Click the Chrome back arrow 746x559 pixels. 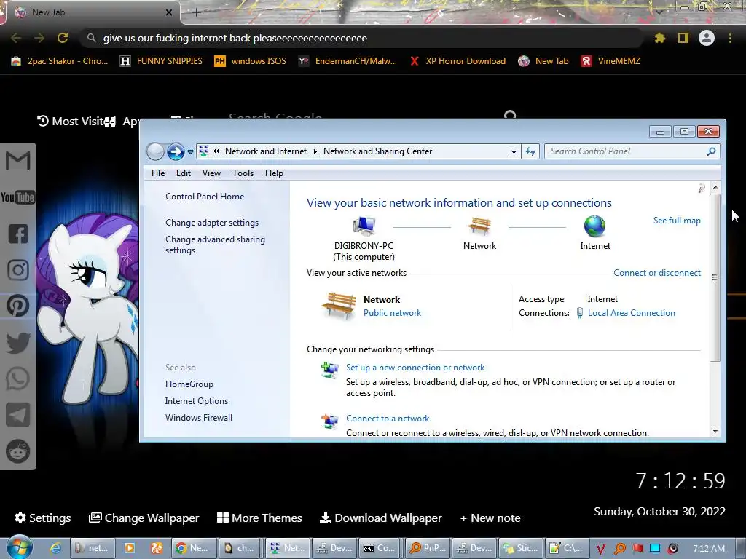(16, 38)
